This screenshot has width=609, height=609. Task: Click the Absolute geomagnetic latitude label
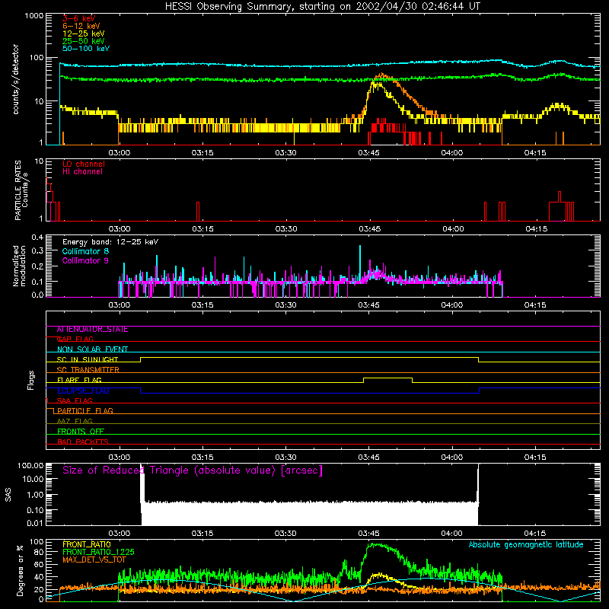coord(526,545)
